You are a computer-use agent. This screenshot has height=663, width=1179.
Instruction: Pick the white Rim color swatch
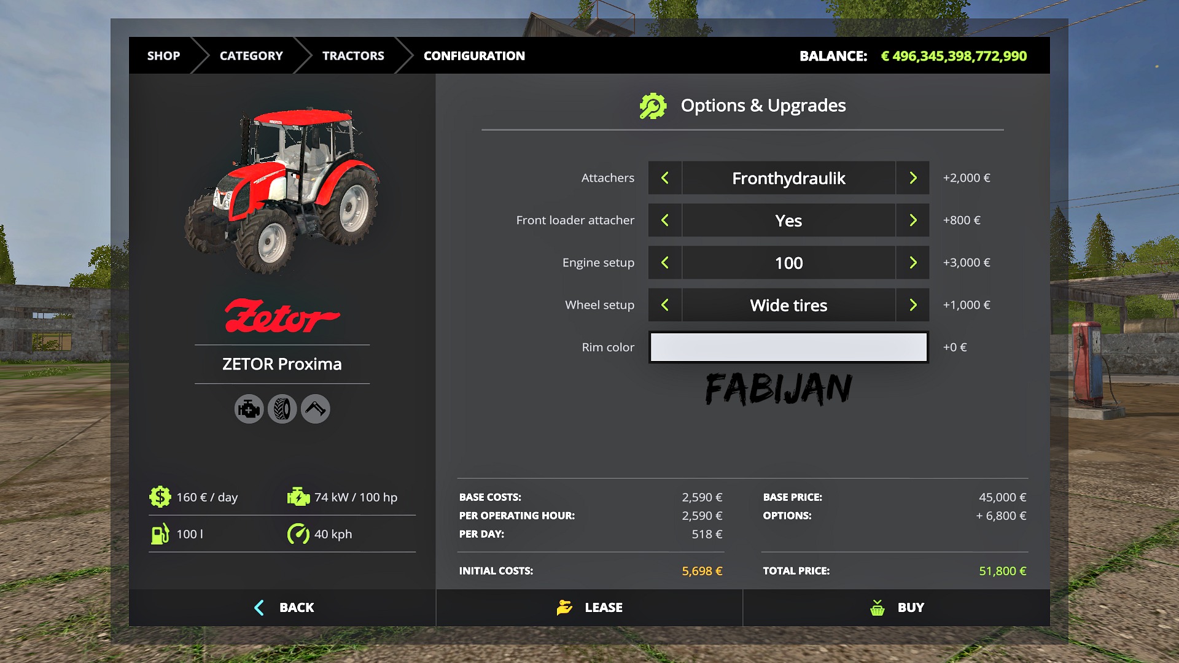click(788, 347)
